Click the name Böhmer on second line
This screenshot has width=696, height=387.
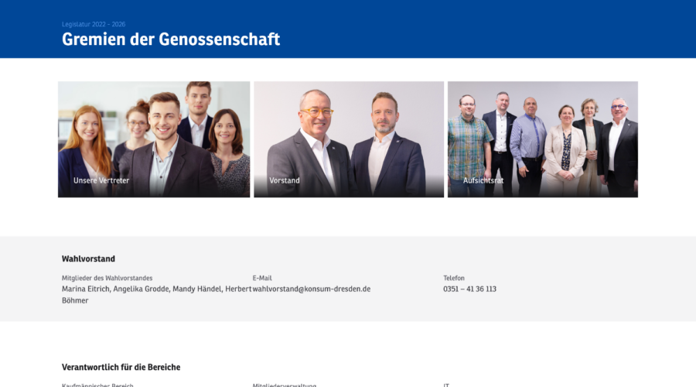pyautogui.click(x=75, y=300)
